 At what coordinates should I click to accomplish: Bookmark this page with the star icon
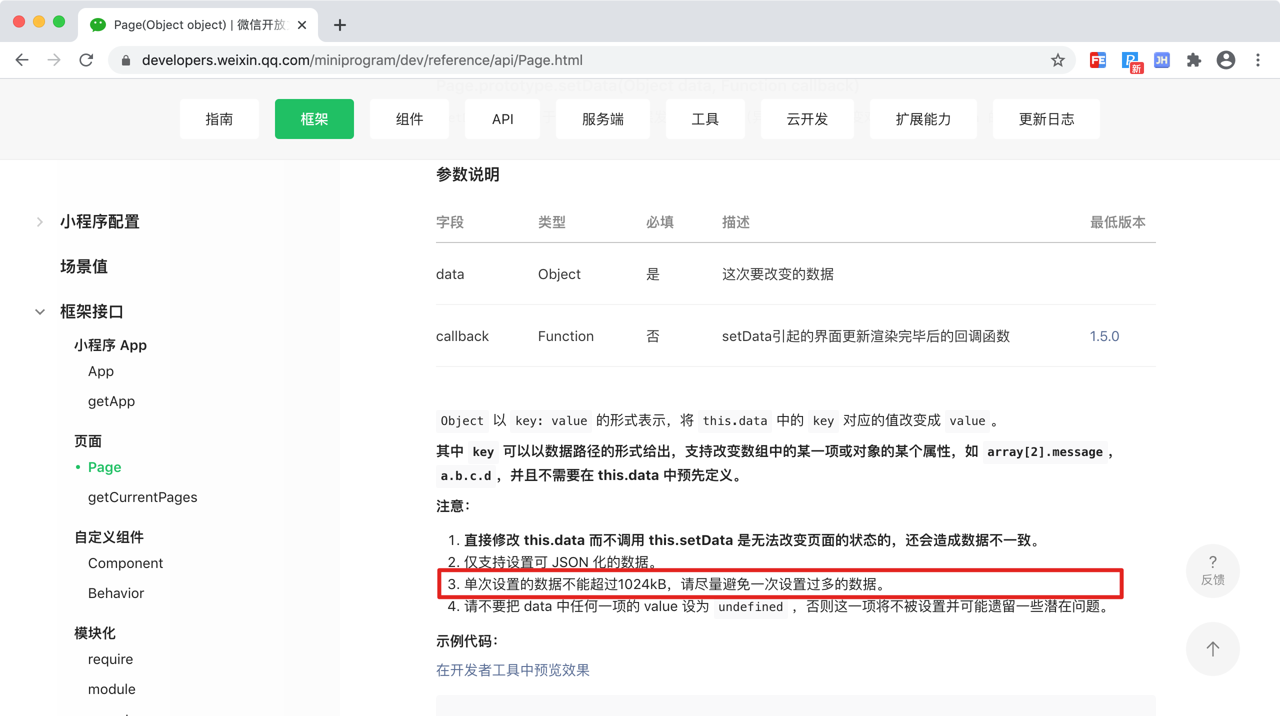click(x=1057, y=60)
